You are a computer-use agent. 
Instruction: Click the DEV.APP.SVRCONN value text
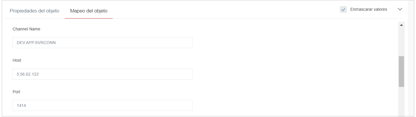point(36,43)
